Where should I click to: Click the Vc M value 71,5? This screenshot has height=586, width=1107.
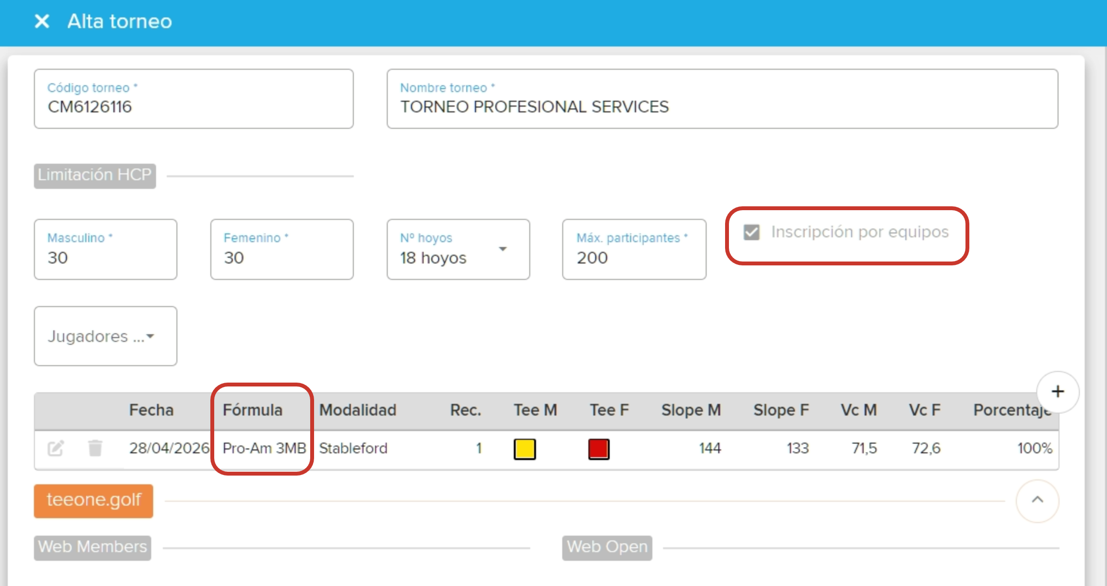(x=864, y=448)
